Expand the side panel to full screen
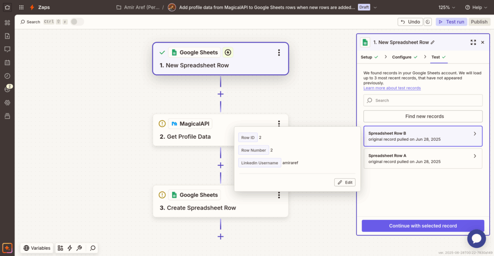The image size is (494, 256). pos(473,42)
